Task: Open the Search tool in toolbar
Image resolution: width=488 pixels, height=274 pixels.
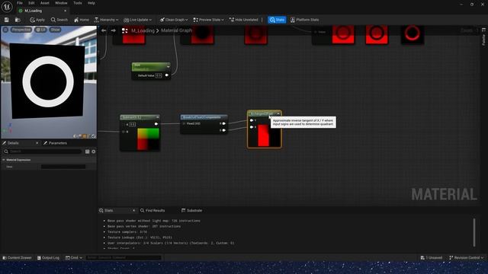Action: [59, 20]
